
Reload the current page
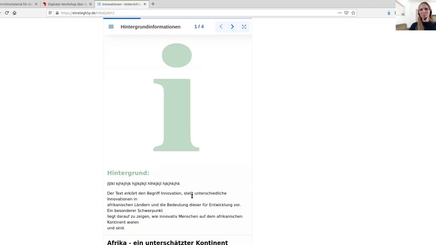7,13
